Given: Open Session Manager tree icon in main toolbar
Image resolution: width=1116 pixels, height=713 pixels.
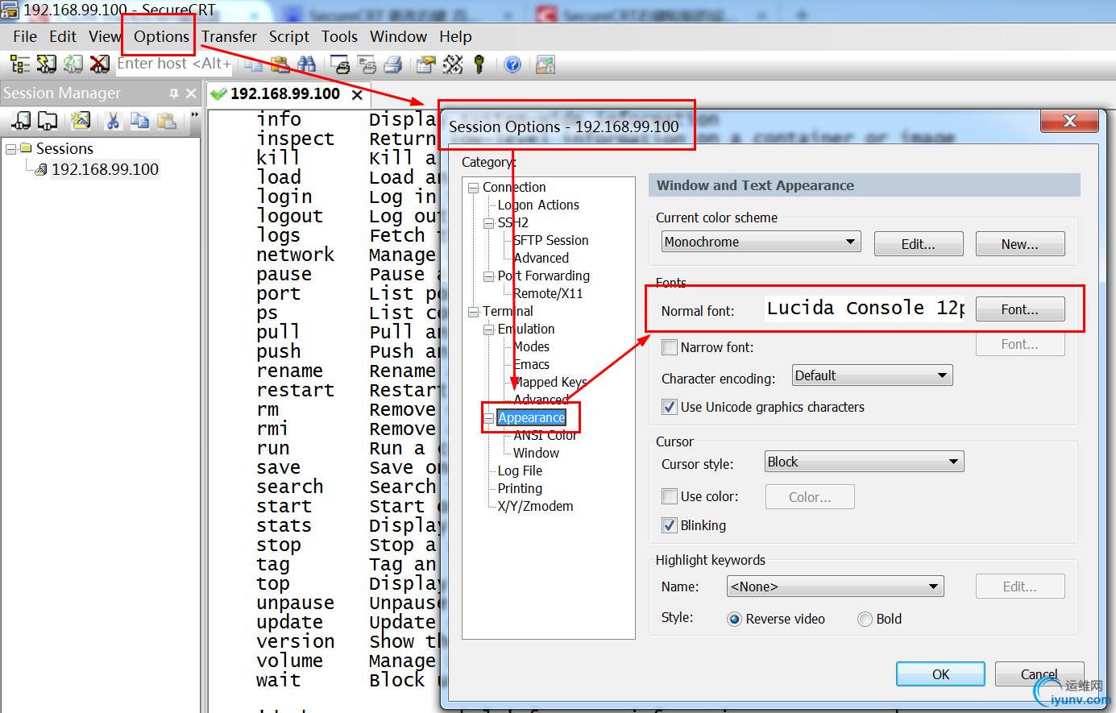Looking at the screenshot, I should click(20, 64).
